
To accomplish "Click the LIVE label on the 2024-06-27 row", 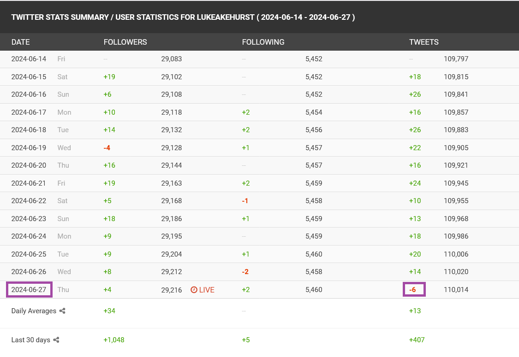I will click(207, 290).
